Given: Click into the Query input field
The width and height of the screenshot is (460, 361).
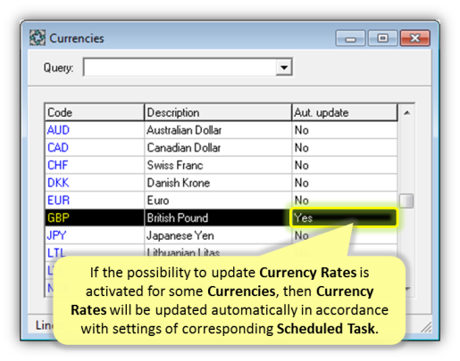Looking at the screenshot, I should coord(180,67).
